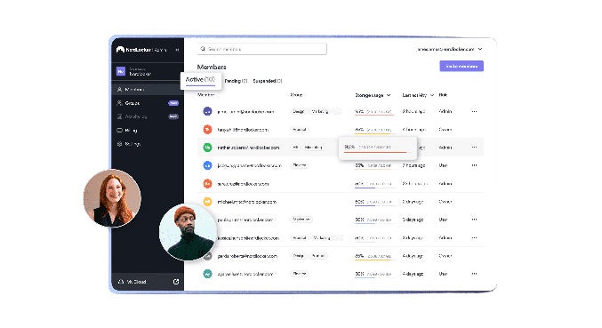Open more options for the nathan.roberts row

[x=474, y=148]
